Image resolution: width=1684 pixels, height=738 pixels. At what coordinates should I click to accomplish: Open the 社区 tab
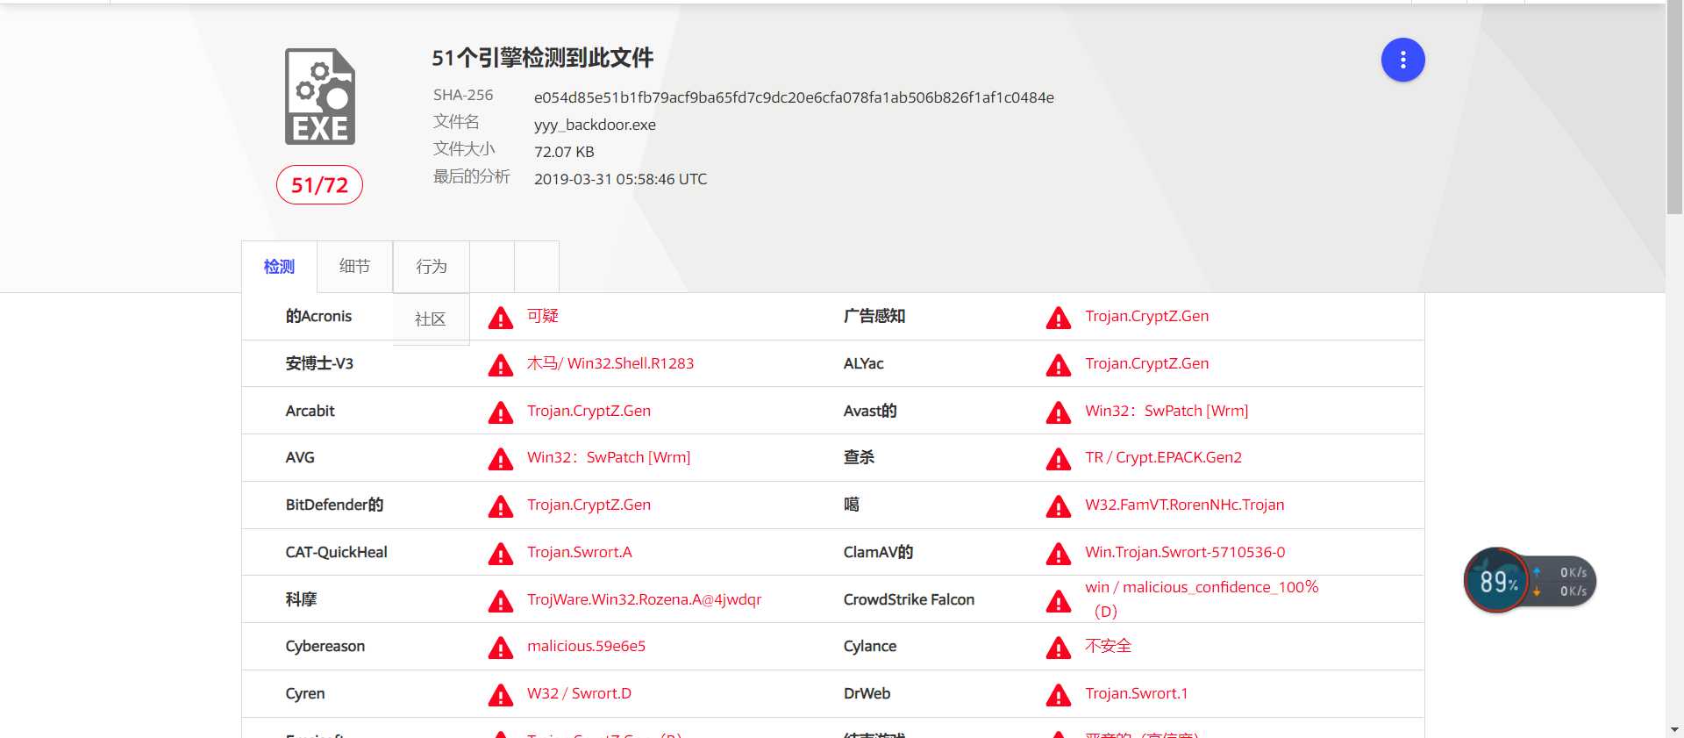(x=431, y=319)
